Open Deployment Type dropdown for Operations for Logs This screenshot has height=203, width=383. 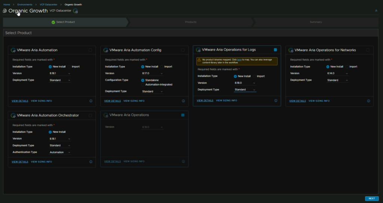[245, 90]
